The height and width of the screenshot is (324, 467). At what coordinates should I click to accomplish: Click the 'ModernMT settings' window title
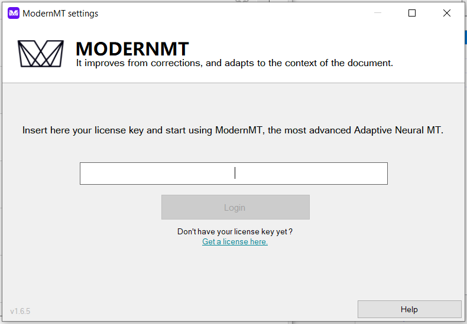[x=60, y=13]
